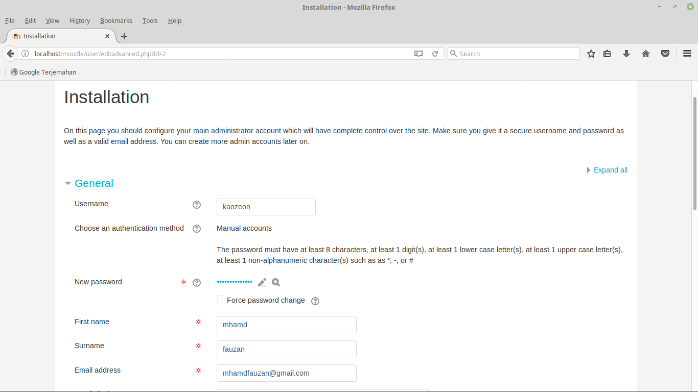Open the Firefox downloads arrow icon
698x392 pixels.
(x=626, y=54)
